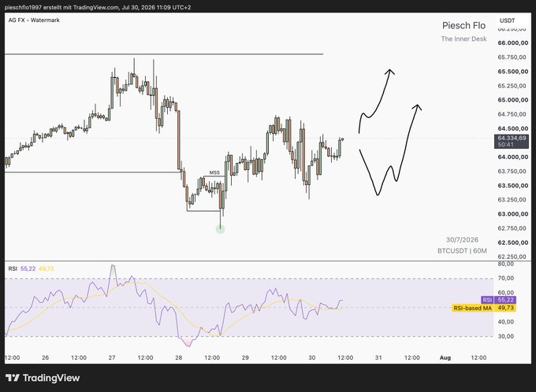Click the 30,00 RSI scale label

[x=505, y=336]
